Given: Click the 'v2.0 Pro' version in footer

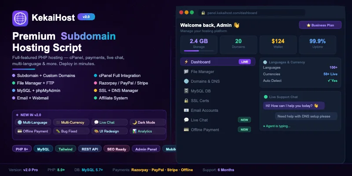Looking at the screenshot, I should coord(30,170).
